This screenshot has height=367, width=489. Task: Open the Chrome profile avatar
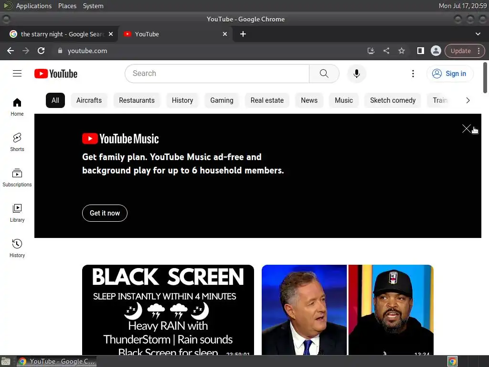point(436,51)
